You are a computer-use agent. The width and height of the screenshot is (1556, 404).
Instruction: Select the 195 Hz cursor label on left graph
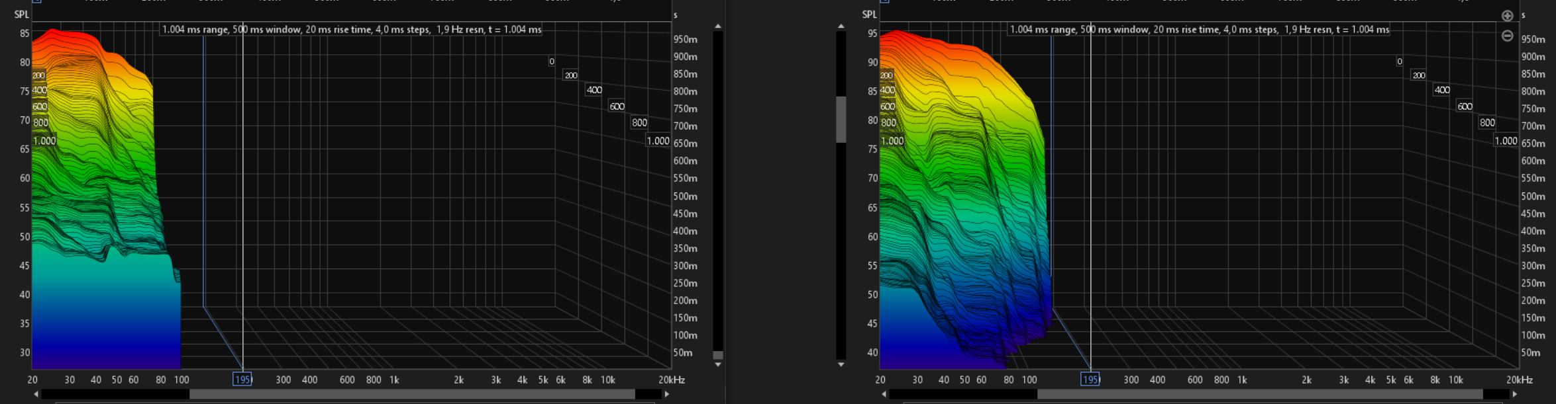pos(242,380)
